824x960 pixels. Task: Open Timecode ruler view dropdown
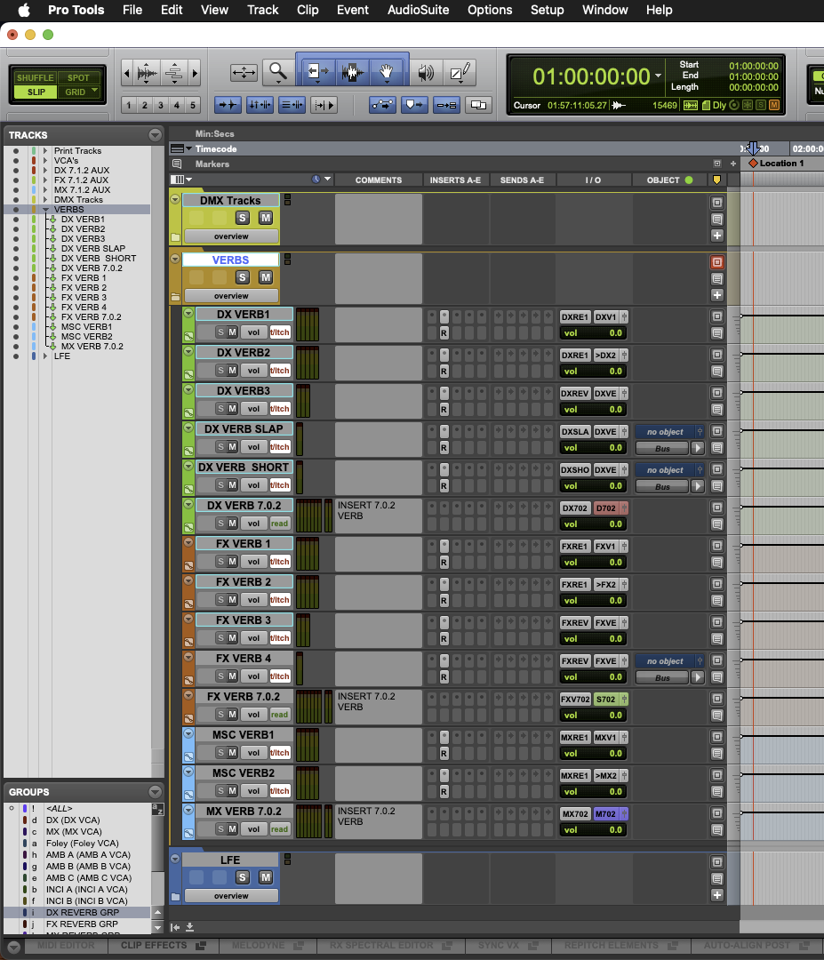coord(189,148)
